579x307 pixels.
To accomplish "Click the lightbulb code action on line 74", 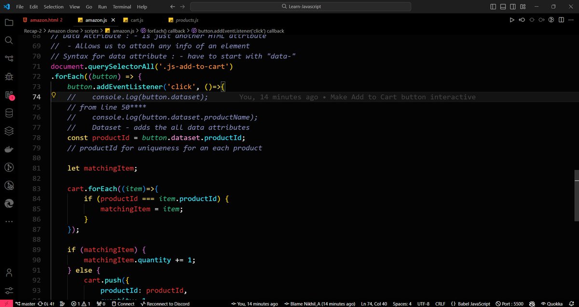I will 54,96.
